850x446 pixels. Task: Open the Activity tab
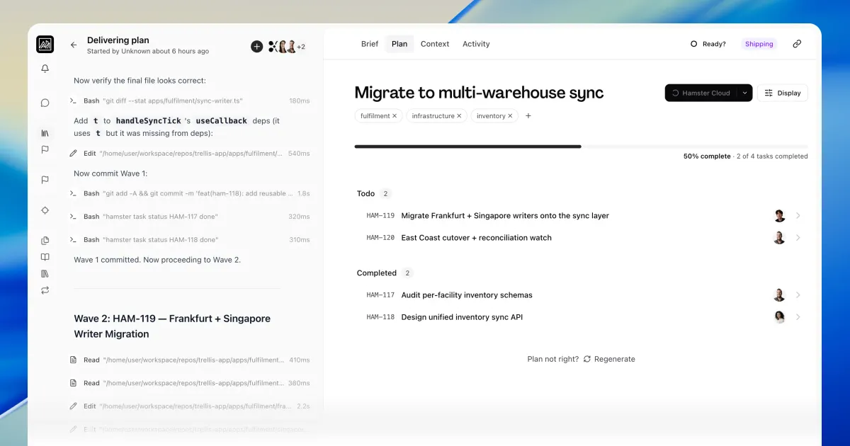coord(476,44)
